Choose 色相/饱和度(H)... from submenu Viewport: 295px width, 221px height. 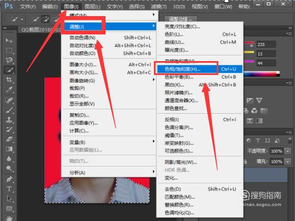tap(200, 69)
